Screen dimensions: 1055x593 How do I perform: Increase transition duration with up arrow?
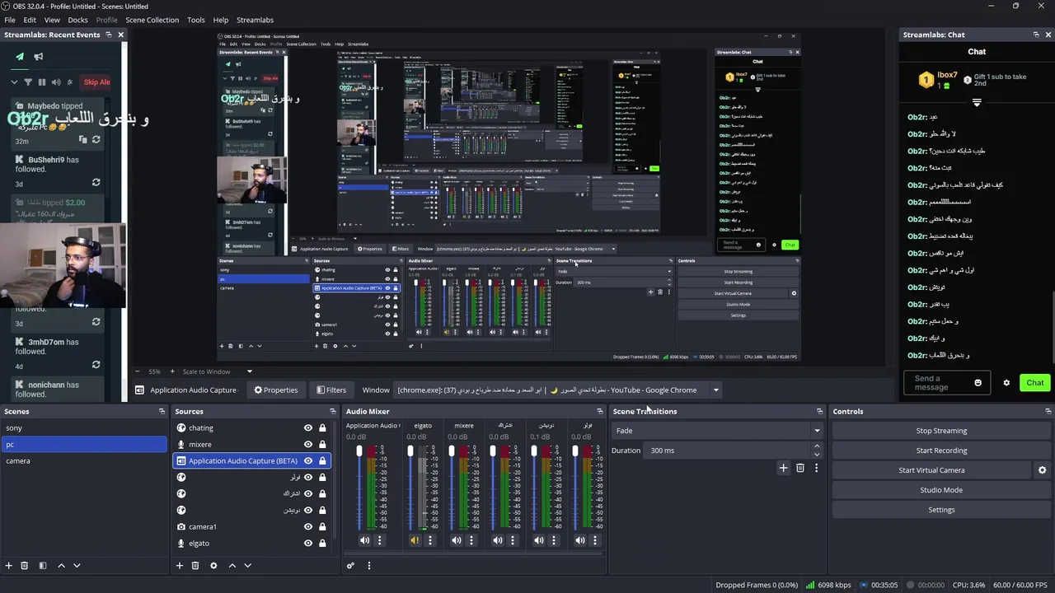tap(817, 446)
